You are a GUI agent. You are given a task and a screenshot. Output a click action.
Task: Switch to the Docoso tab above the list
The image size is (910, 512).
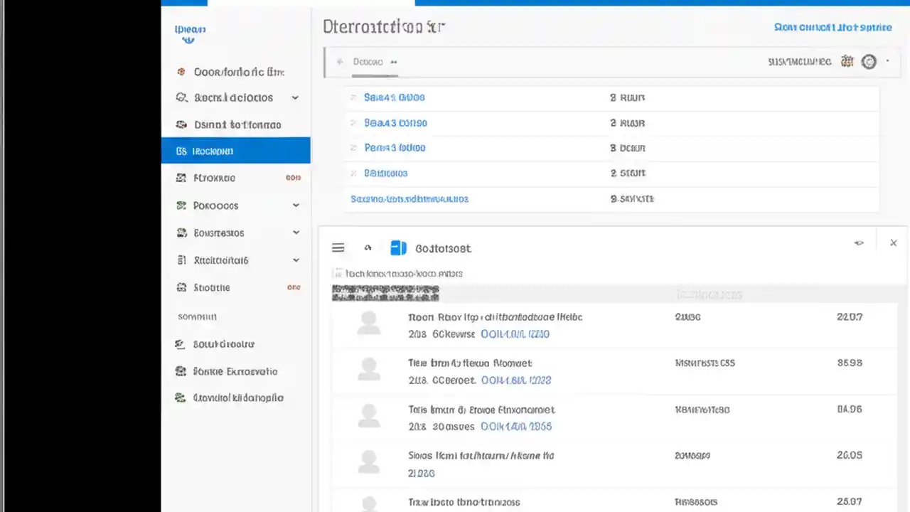368,61
